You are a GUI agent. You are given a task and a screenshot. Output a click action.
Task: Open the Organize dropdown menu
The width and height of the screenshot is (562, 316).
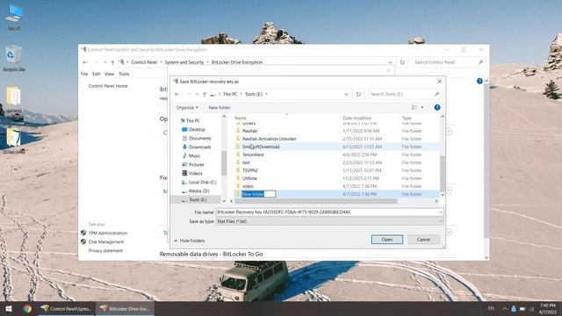pyautogui.click(x=187, y=107)
